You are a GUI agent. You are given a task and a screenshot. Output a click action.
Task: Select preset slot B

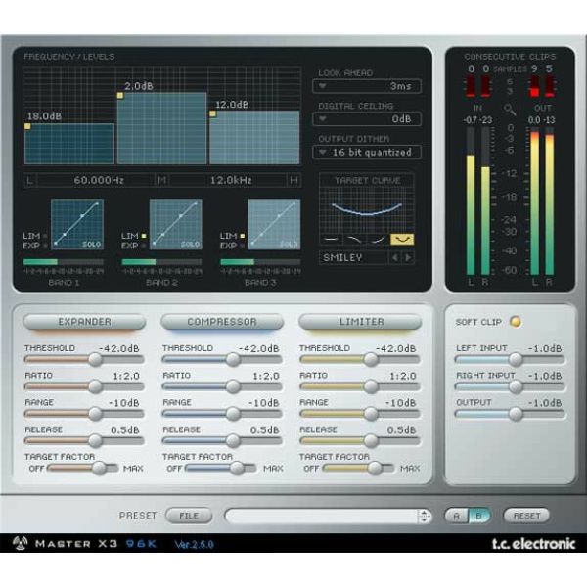(478, 516)
